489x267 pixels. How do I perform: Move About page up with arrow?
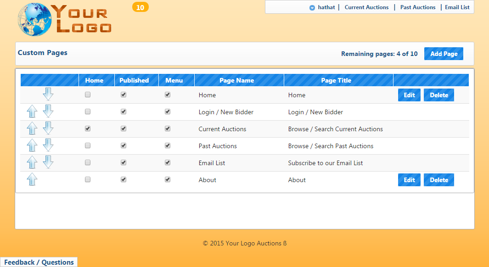(32, 179)
